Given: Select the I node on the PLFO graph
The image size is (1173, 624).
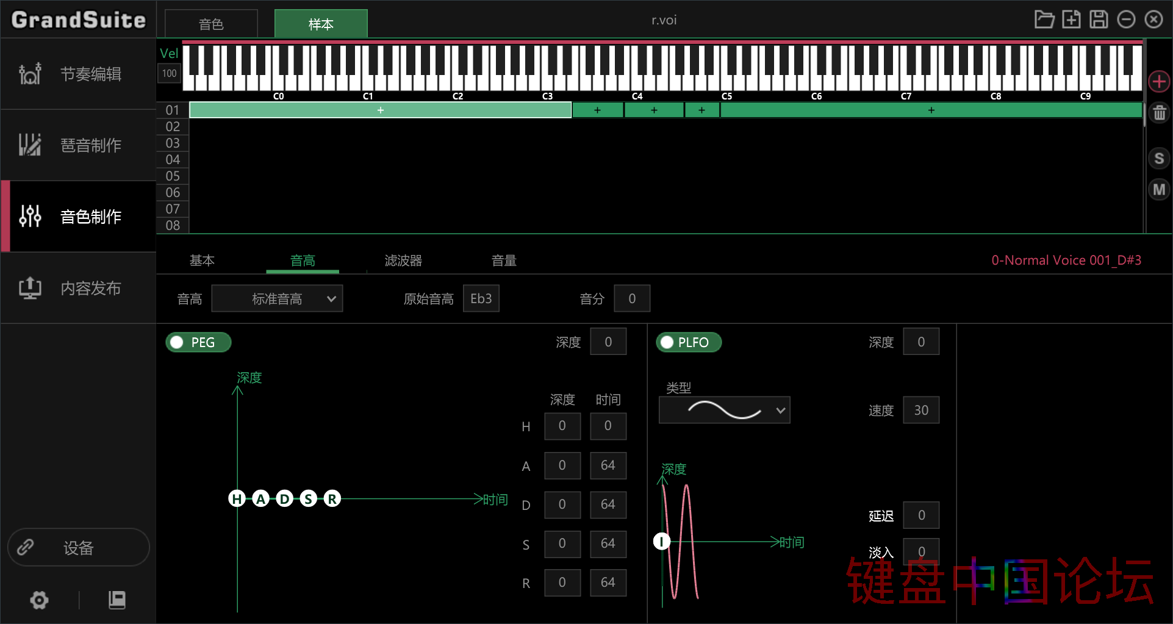Looking at the screenshot, I should click(662, 541).
